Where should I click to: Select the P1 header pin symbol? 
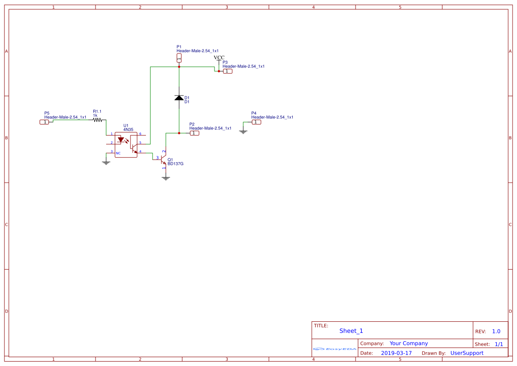click(x=179, y=58)
